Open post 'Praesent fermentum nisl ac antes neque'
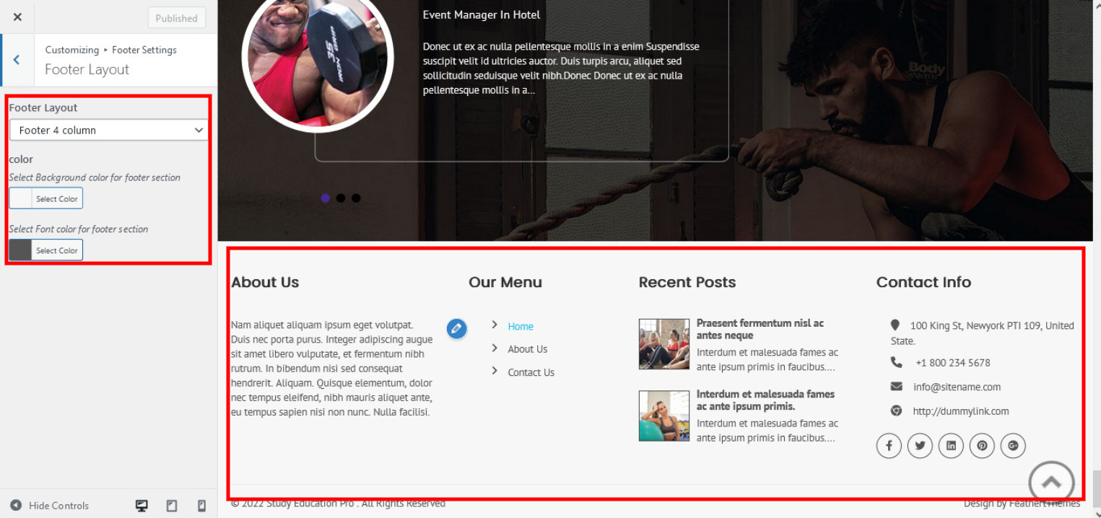 (x=760, y=329)
